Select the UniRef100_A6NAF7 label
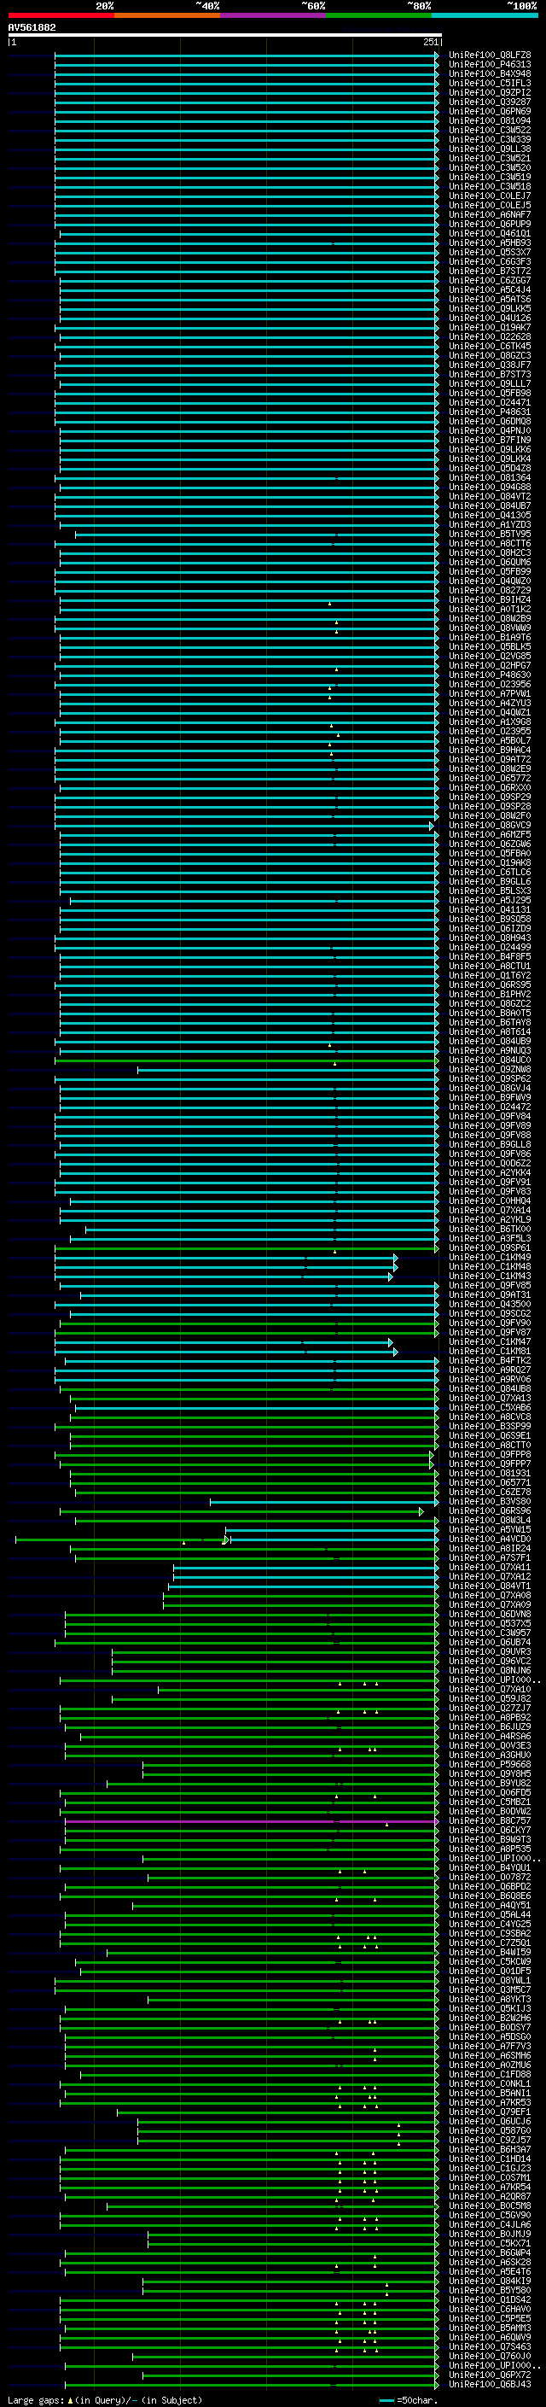 tap(490, 215)
